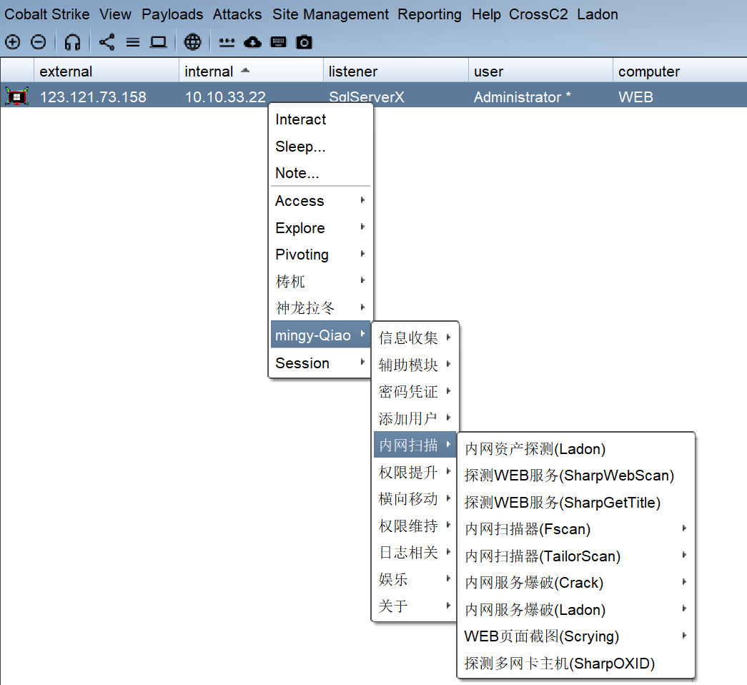This screenshot has width=747, height=685.
Task: Click the globe web icon in toolbar
Action: tap(192, 42)
